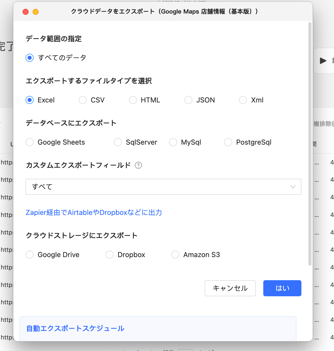This screenshot has height=351, width=334.
Task: Minimize the dialog with the yellow button
Action: point(36,12)
